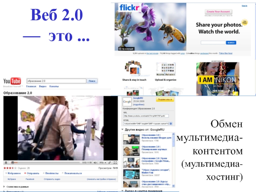This screenshot has width=256, height=192.
Task: Click the flickr logo
Action: [x=129, y=7]
